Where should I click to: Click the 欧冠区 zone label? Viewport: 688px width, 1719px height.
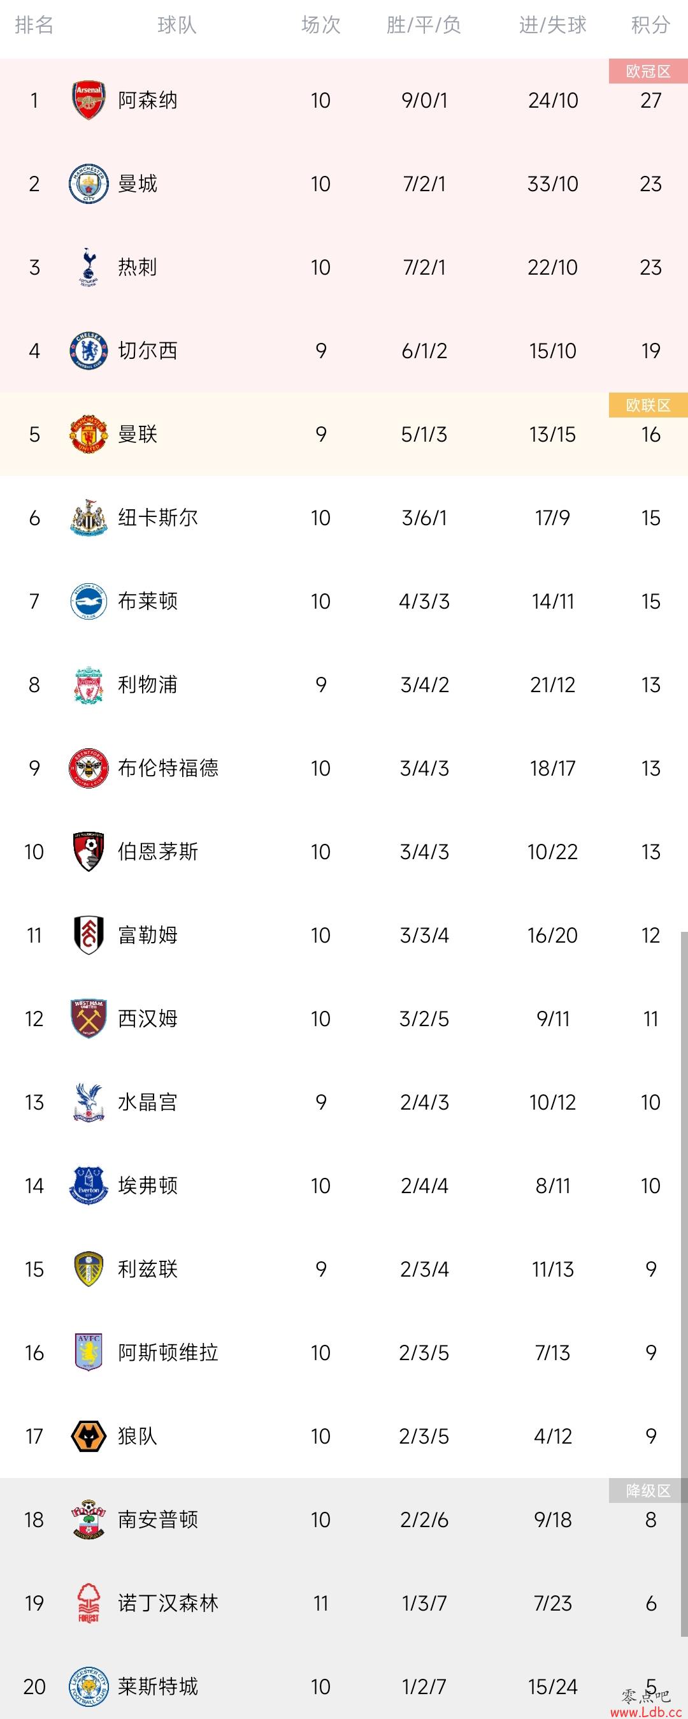click(648, 71)
